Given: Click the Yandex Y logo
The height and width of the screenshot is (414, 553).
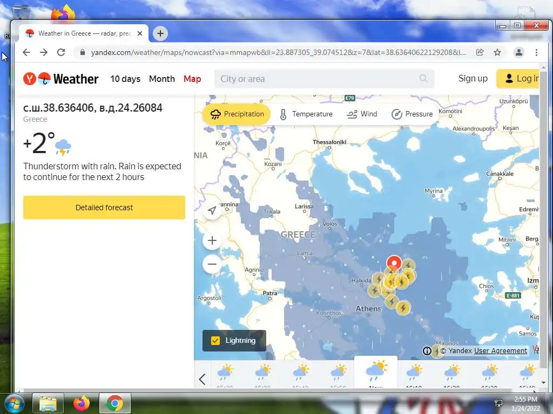Looking at the screenshot, I should (x=30, y=79).
